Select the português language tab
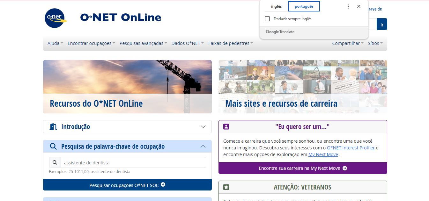The image size is (429, 201). pos(304,6)
